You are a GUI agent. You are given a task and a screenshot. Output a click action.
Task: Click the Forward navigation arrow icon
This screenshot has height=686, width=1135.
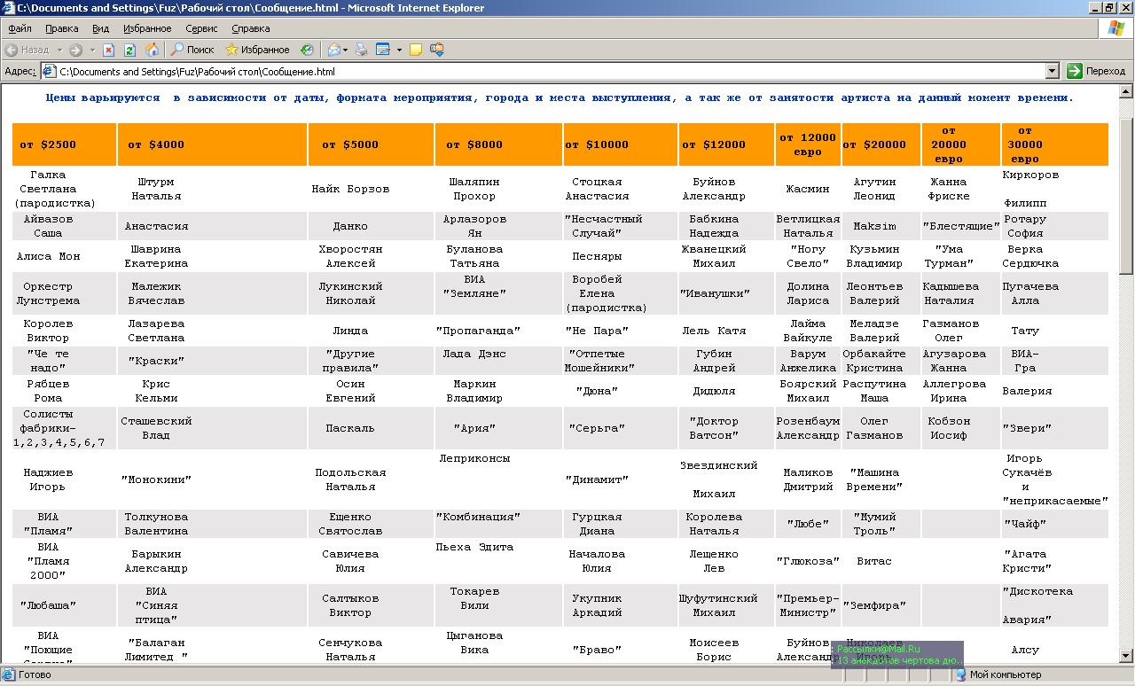76,50
